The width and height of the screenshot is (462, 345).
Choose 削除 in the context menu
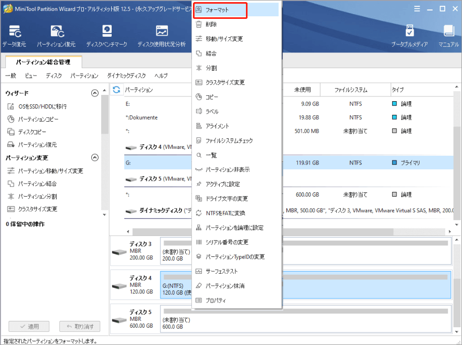pyautogui.click(x=237, y=24)
